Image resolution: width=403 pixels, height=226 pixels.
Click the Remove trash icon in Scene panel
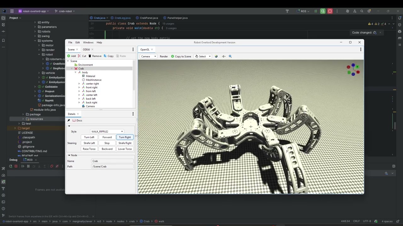(90, 56)
